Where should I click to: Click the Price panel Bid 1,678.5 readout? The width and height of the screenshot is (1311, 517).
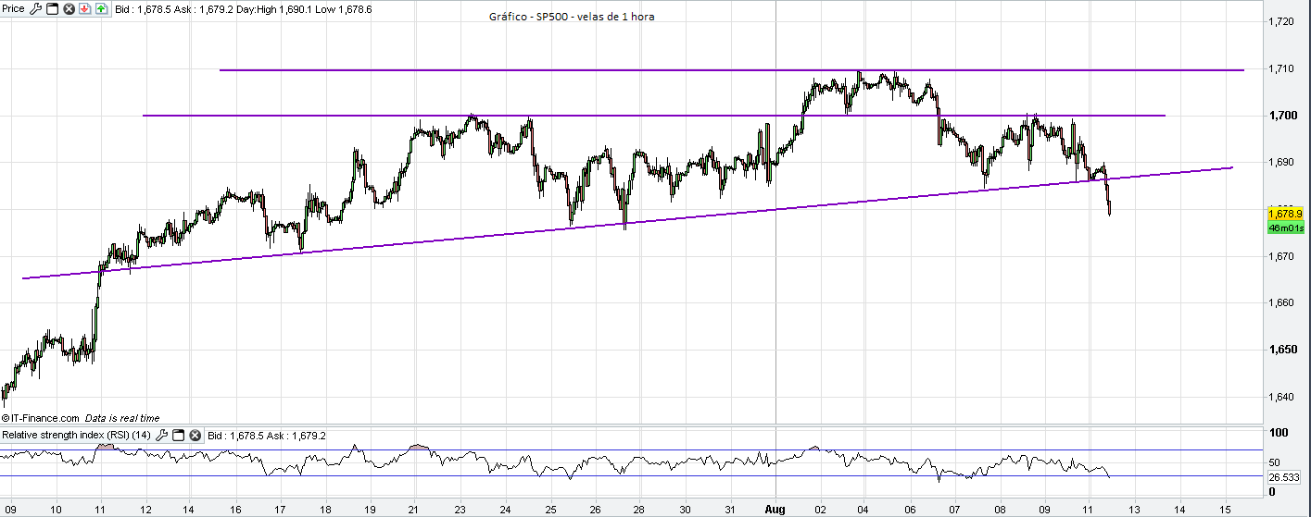(x=143, y=9)
